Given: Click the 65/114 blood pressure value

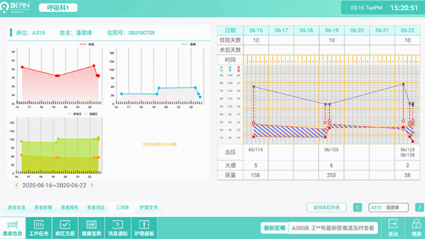Looking at the screenshot, I should 256,149.
